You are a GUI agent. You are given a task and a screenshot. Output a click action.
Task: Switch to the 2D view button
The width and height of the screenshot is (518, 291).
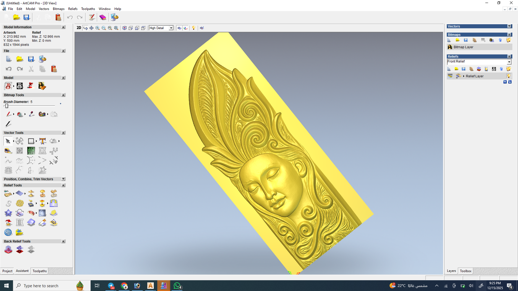pos(79,28)
